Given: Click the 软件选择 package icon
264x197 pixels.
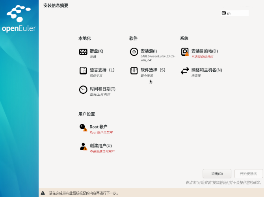Looking at the screenshot, I should tap(134, 71).
